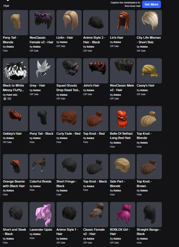Choose the Lavender Updo pink hair image
The width and height of the screenshot is (179, 247).
pos(42,215)
